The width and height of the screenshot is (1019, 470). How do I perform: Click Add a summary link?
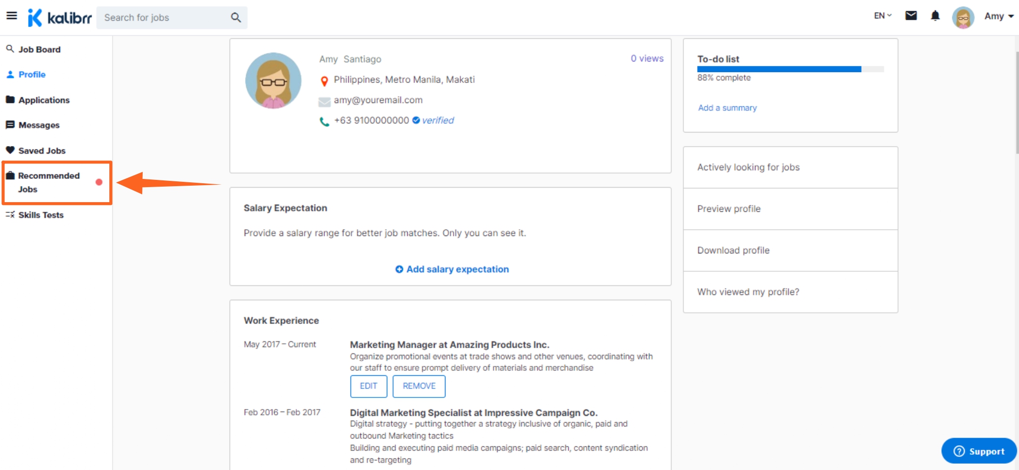tap(727, 108)
